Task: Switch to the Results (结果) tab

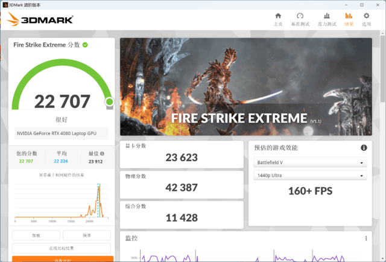Action: tap(349, 19)
